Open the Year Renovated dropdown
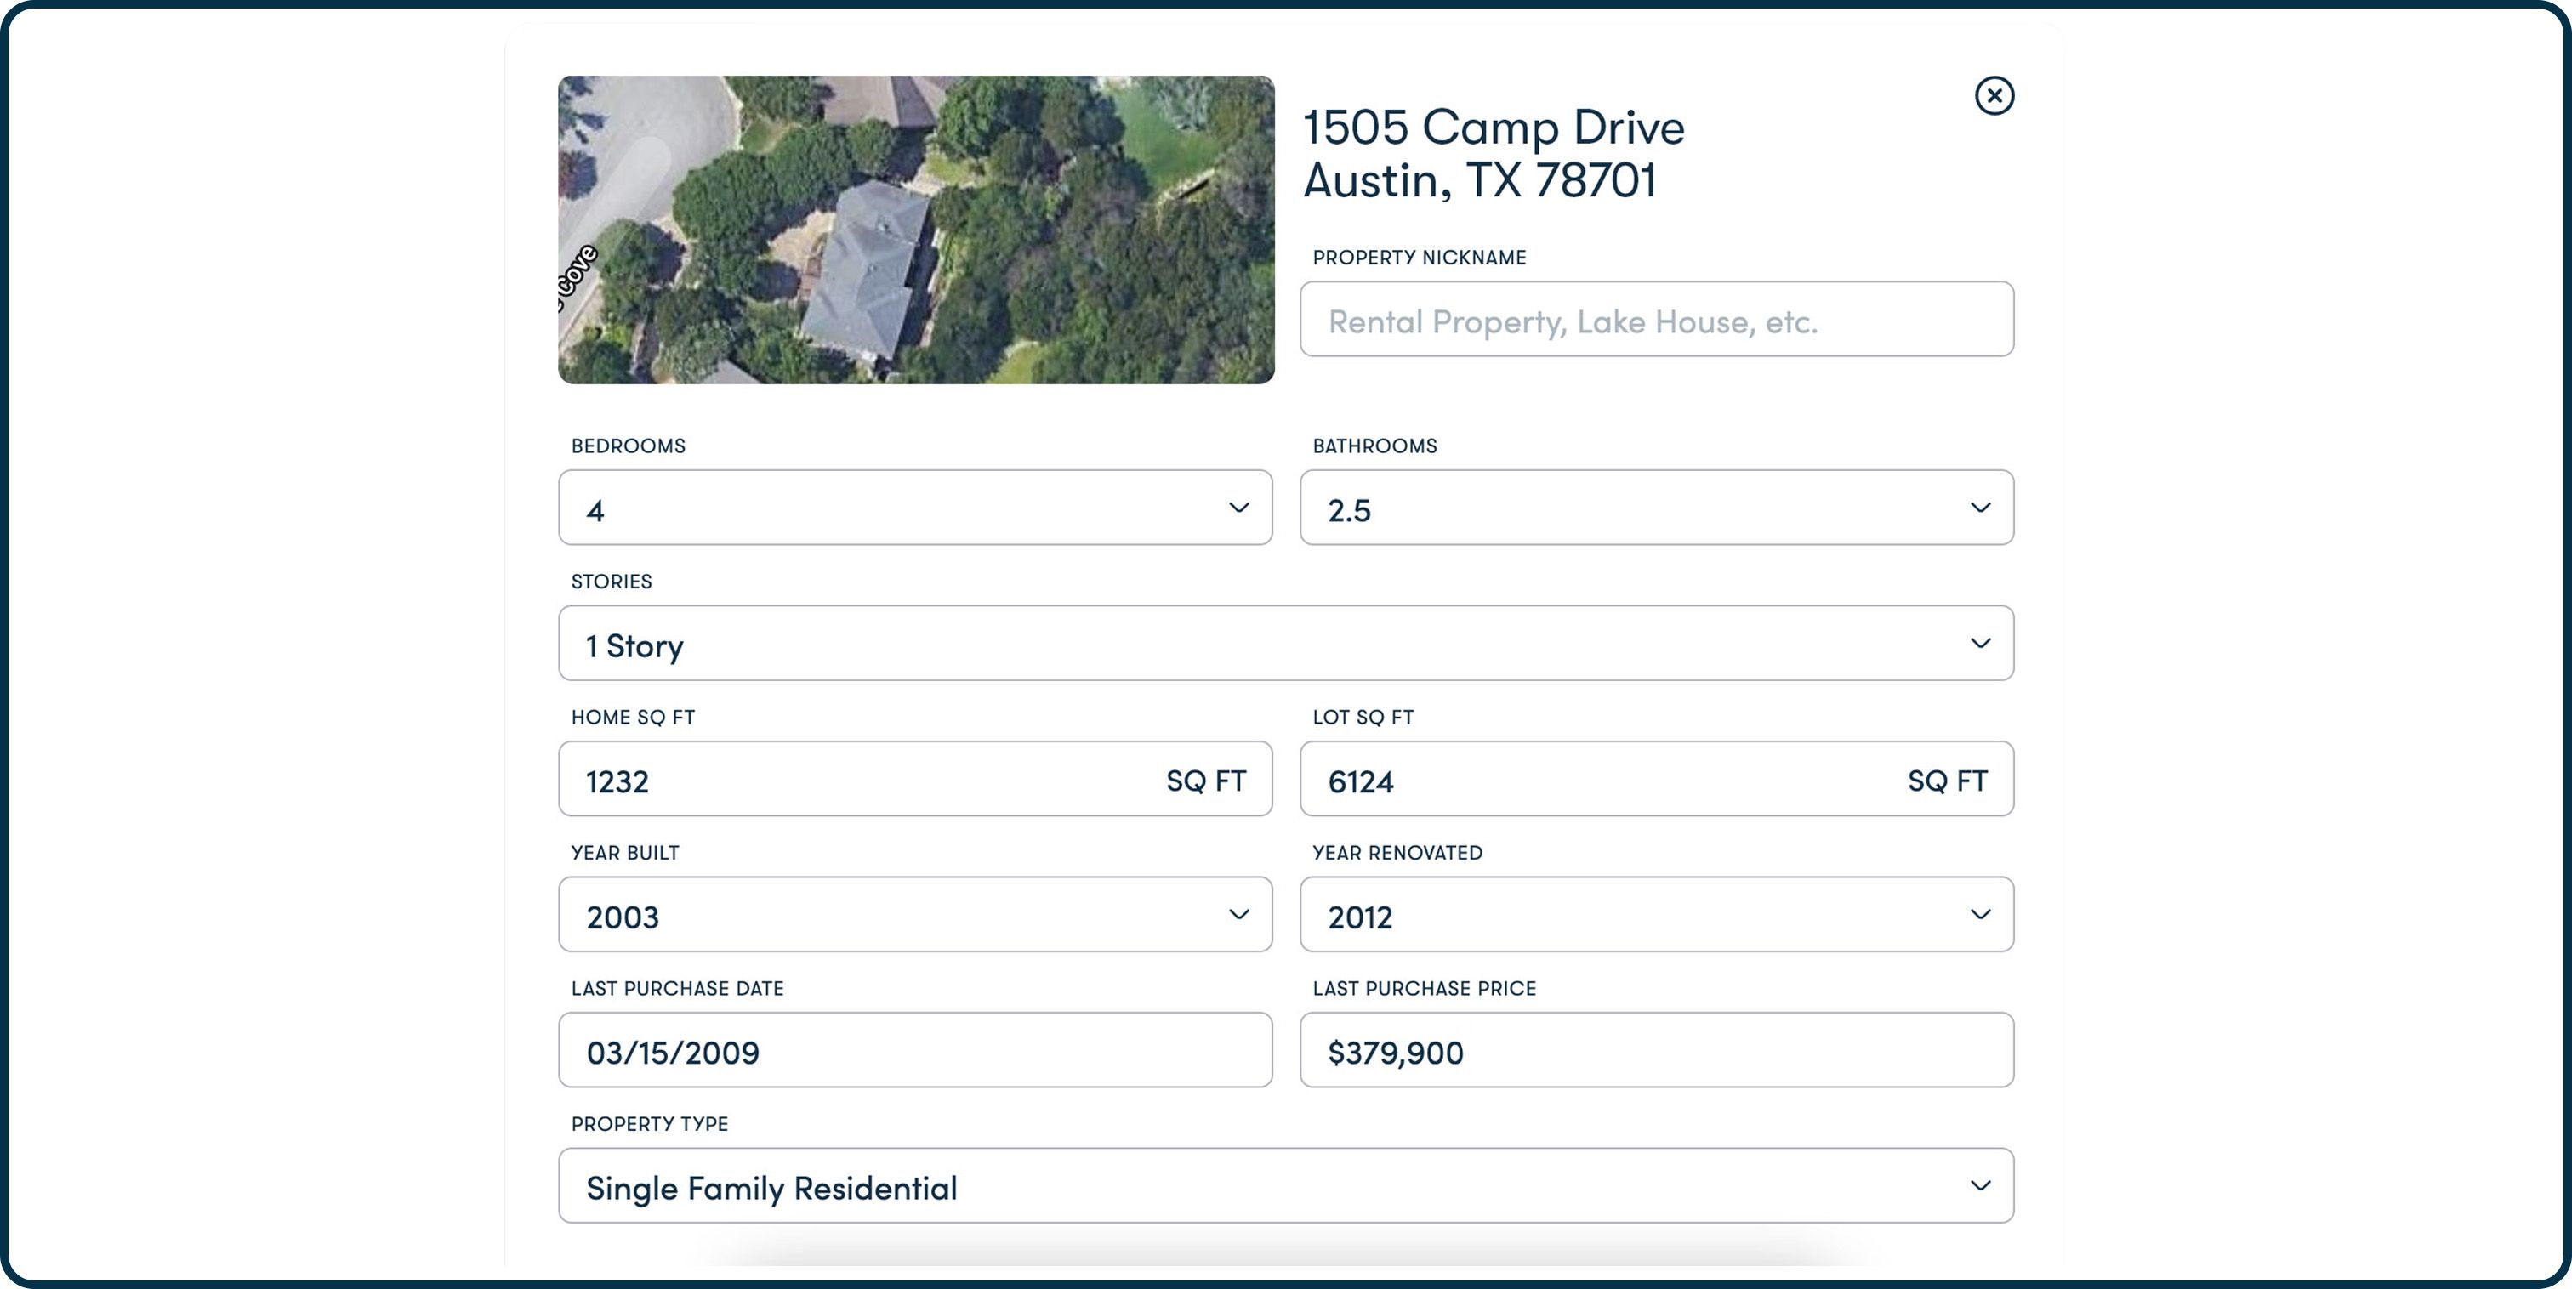This screenshot has width=2572, height=1289. pos(1657,915)
